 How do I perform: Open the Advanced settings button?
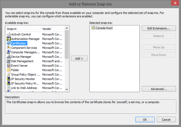[159, 89]
